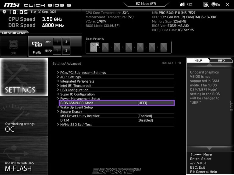The width and height of the screenshot is (234, 175).
Task: Switch to the HELP tab
Action: (x=198, y=60)
